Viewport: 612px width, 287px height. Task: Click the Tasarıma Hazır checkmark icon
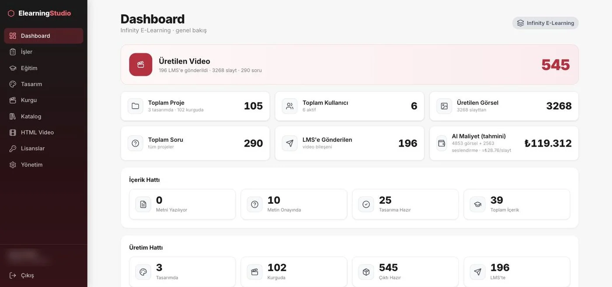[366, 204]
